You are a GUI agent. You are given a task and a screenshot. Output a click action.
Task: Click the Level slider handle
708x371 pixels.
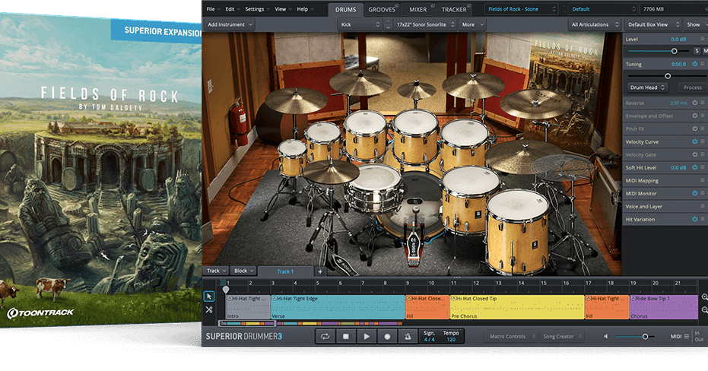coord(674,51)
